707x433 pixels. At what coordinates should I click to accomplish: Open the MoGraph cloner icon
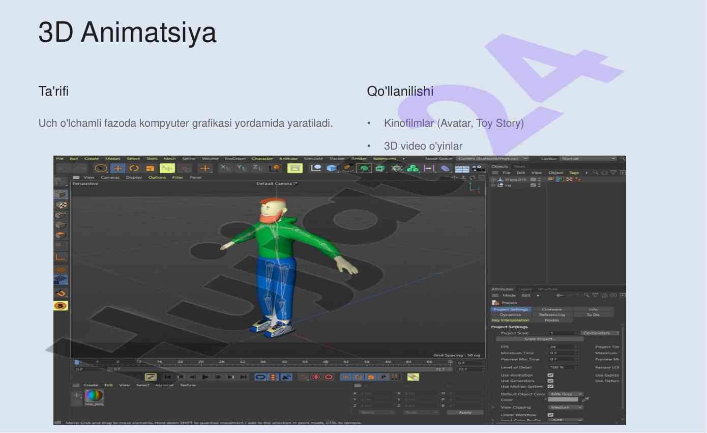413,168
